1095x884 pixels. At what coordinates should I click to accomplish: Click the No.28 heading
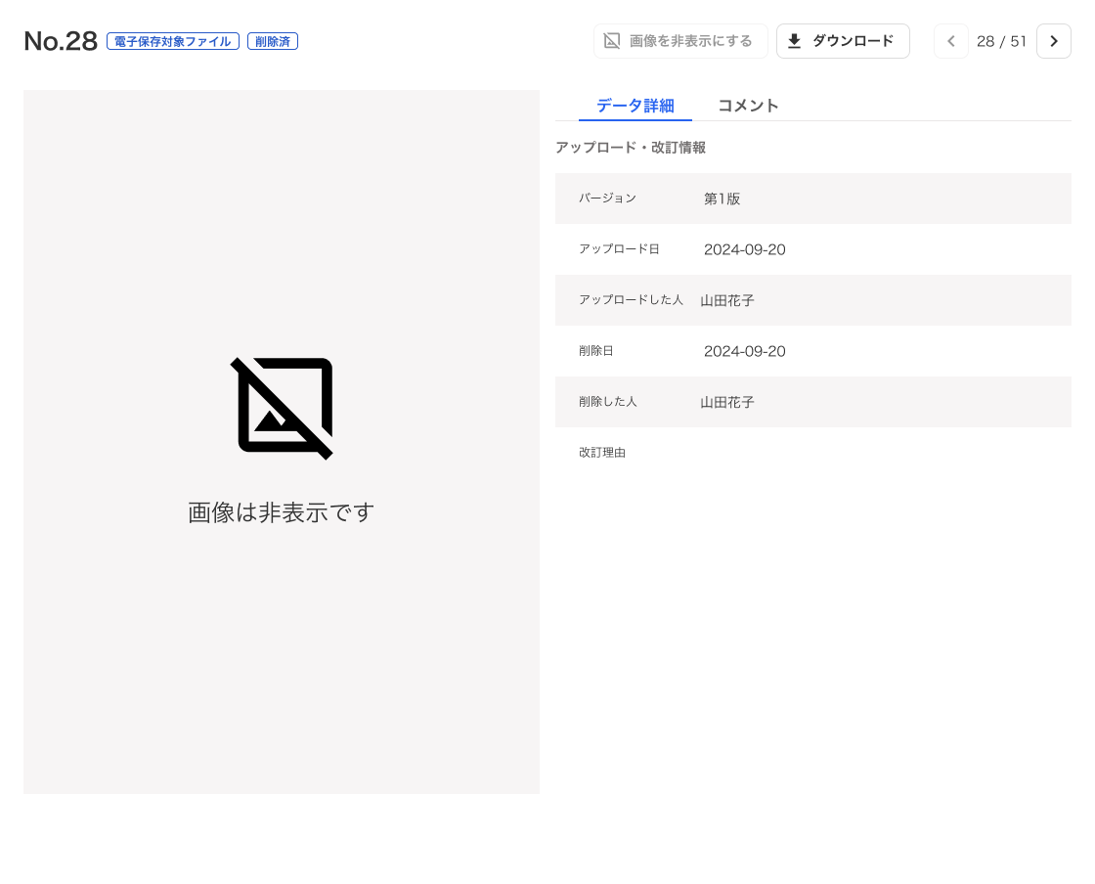coord(61,41)
